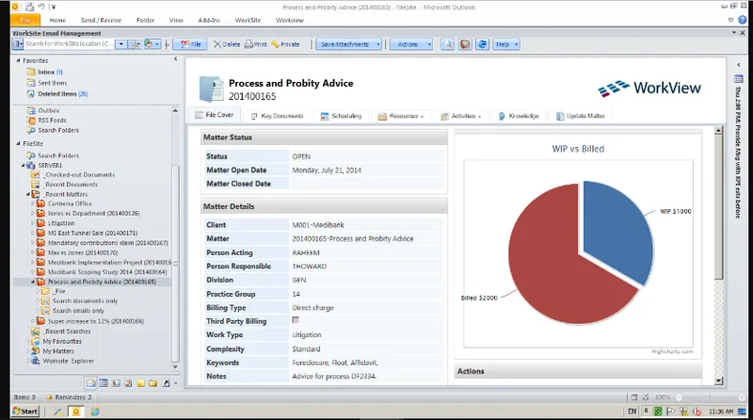The height and width of the screenshot is (420, 753).
Task: Select M5 East Tunnel Sale matter
Action: pos(88,233)
